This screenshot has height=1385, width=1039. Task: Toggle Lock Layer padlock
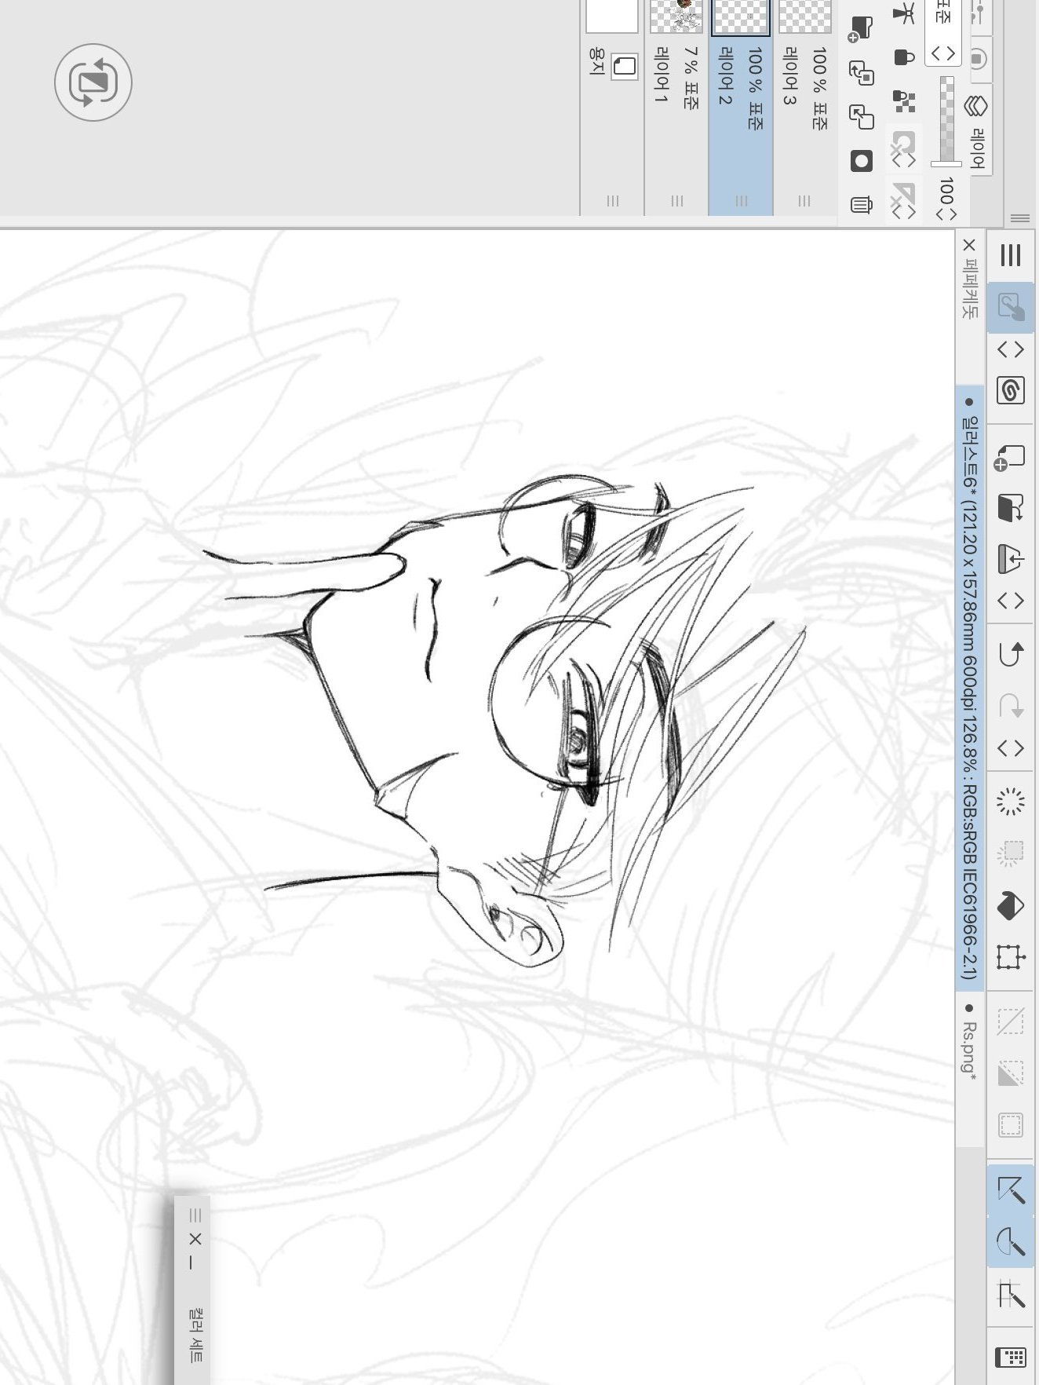point(904,57)
